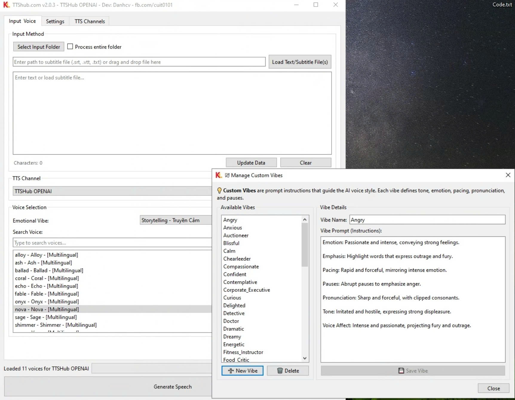Select the Blissful vibe

pyautogui.click(x=262, y=243)
